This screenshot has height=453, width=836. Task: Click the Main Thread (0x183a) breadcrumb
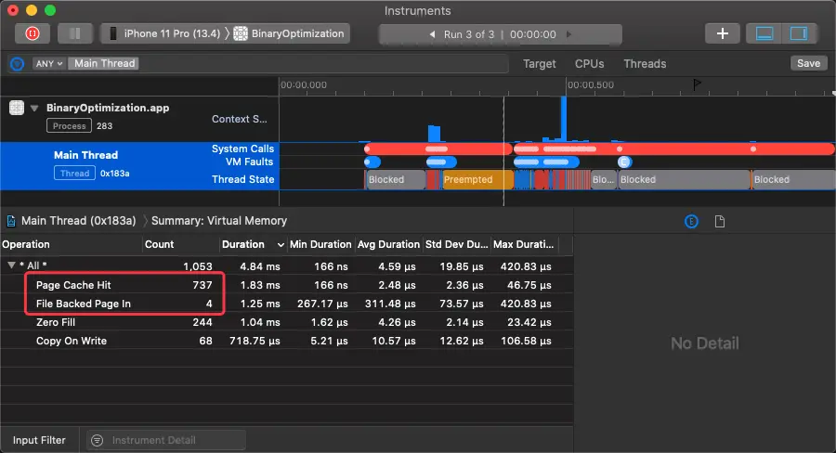78,221
